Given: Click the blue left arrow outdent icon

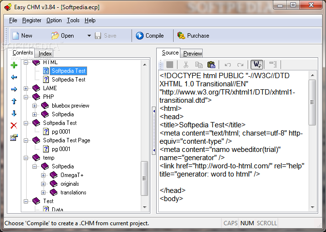Looking at the screenshot, I should [14, 77].
